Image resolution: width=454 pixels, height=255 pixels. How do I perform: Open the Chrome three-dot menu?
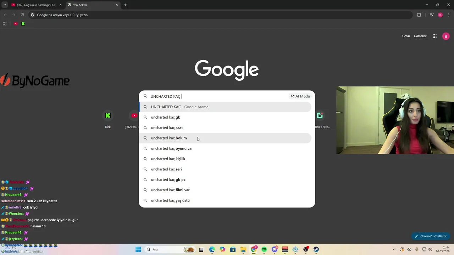coord(449,15)
